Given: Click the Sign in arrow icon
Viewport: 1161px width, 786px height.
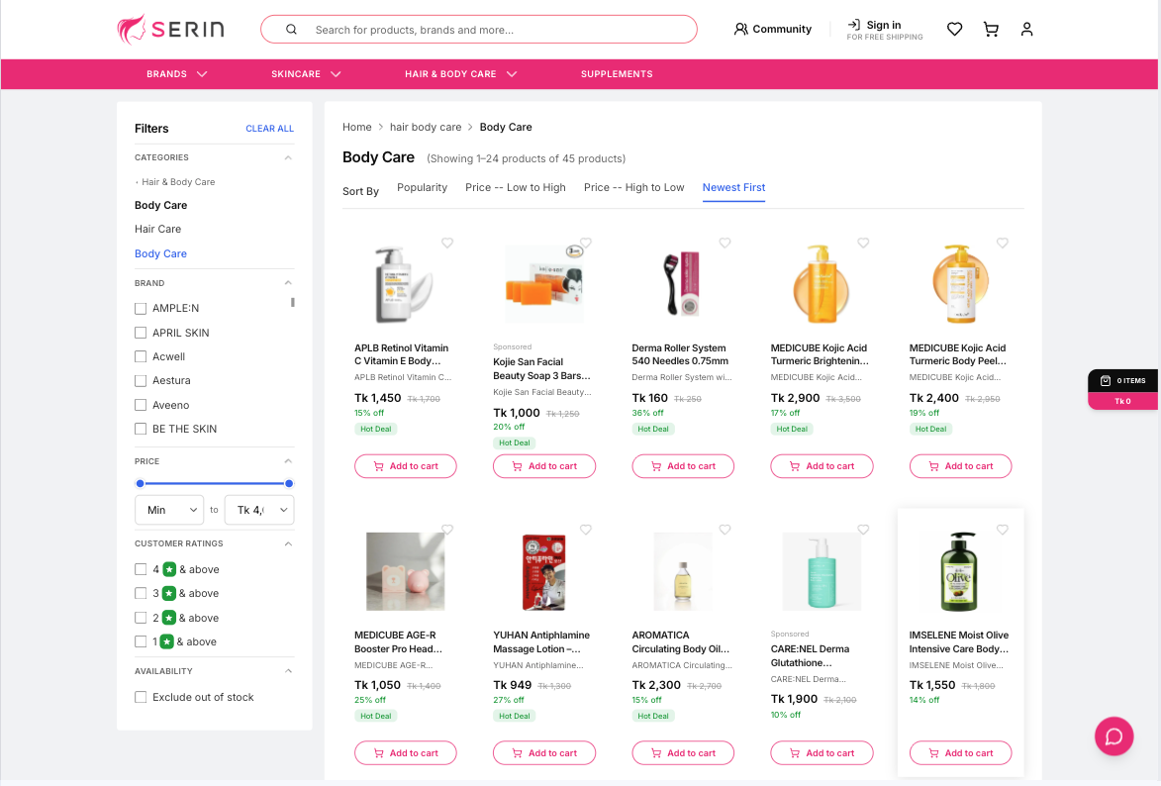Looking at the screenshot, I should coord(854,25).
